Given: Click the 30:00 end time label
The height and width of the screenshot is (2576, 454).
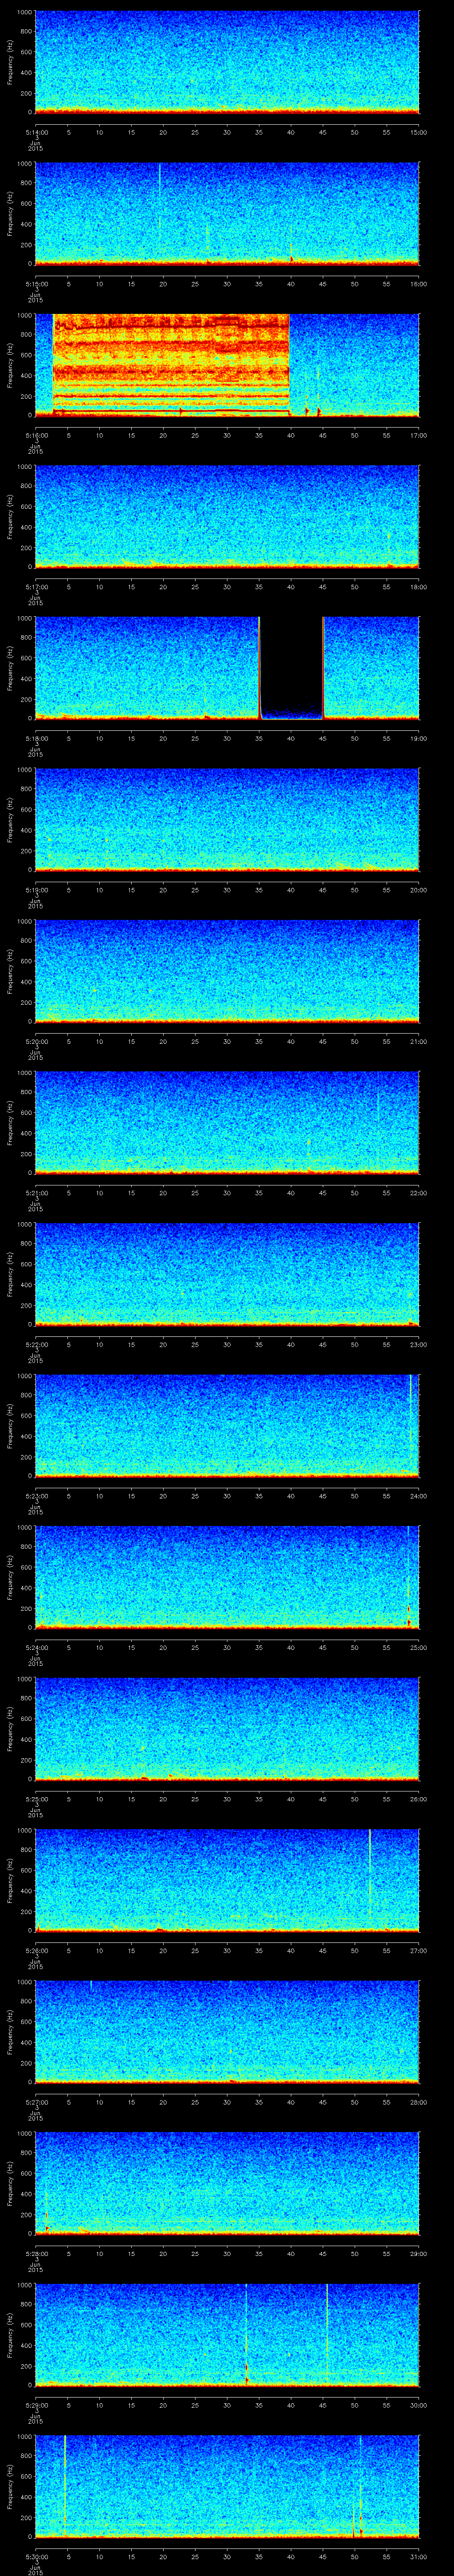Looking at the screenshot, I should click(x=419, y=2404).
